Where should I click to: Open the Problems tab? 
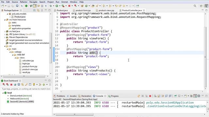[59, 96]
